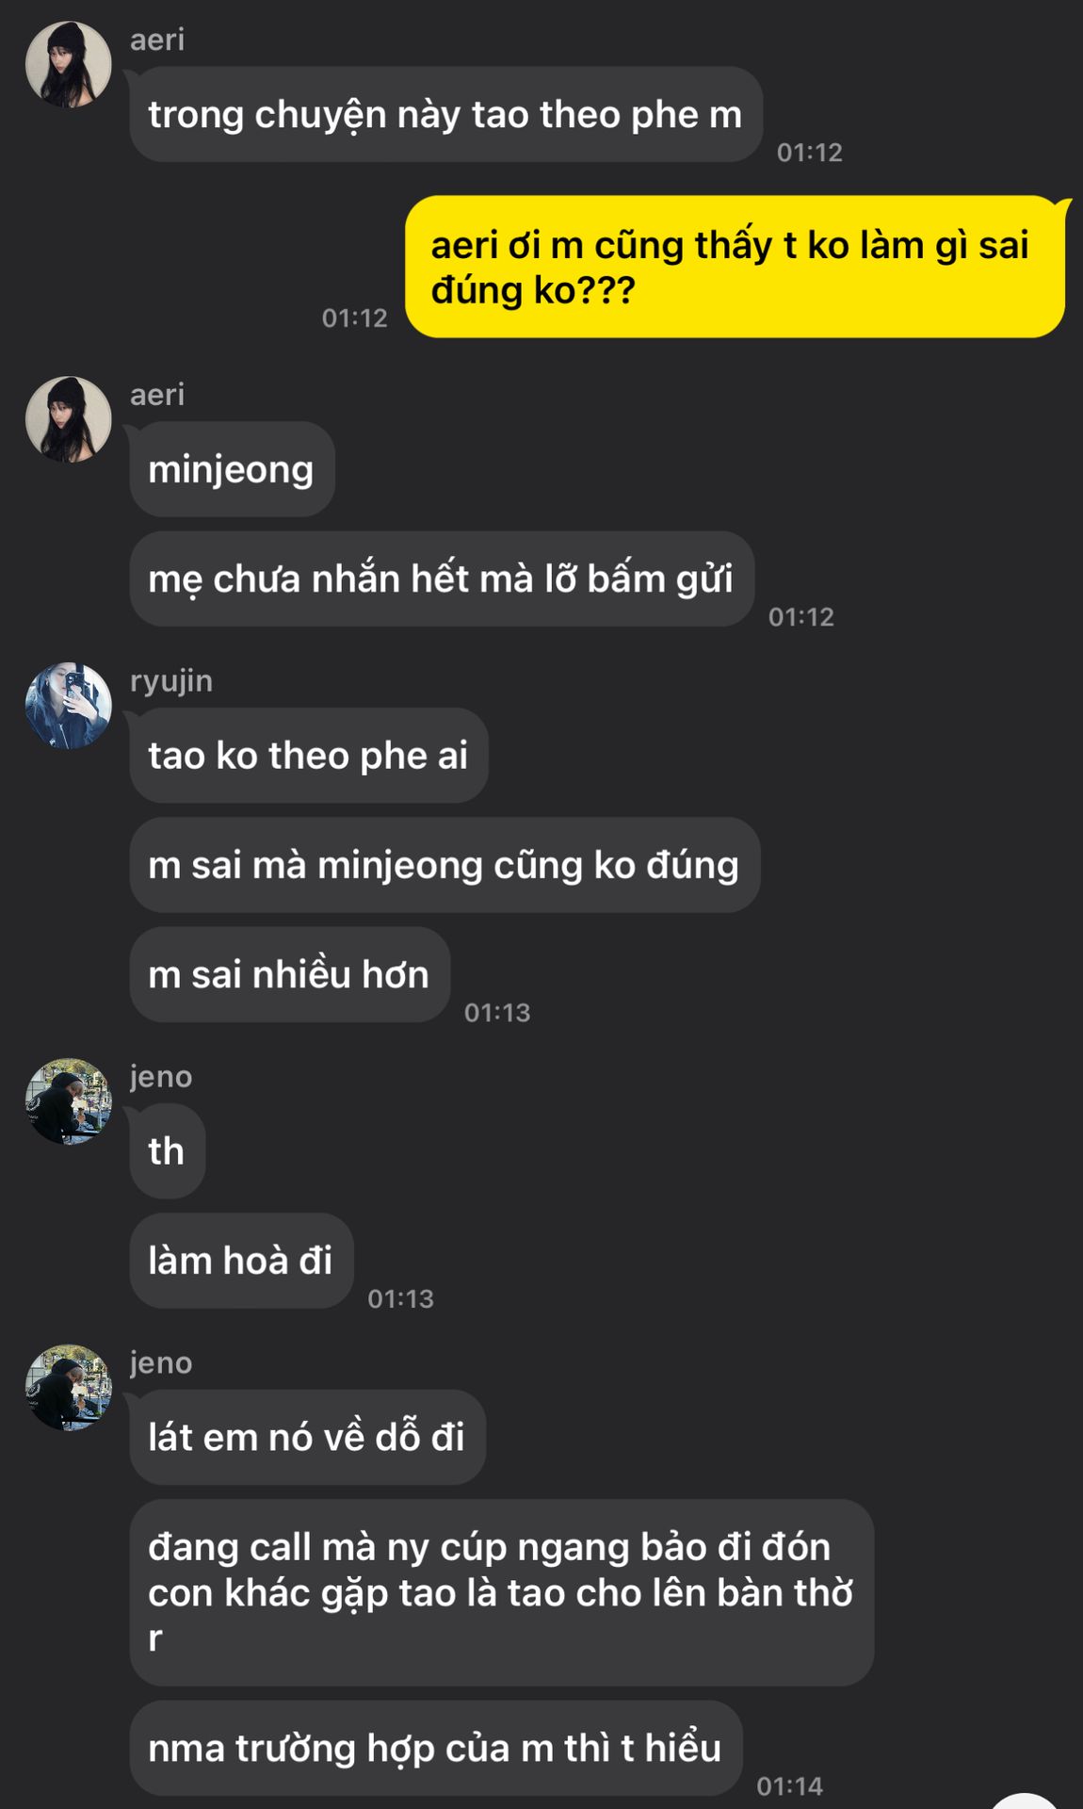Select 'nma trường hợp của m thì t hiểu'
Image resolution: width=1083 pixels, height=1809 pixels.
tap(436, 1748)
